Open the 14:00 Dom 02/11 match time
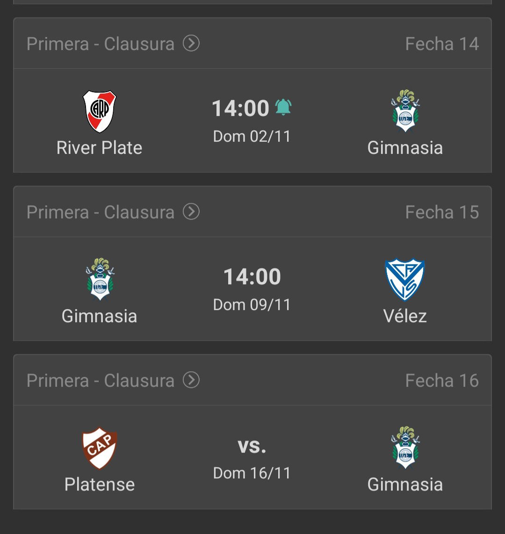Image resolution: width=505 pixels, height=534 pixels. 241,108
